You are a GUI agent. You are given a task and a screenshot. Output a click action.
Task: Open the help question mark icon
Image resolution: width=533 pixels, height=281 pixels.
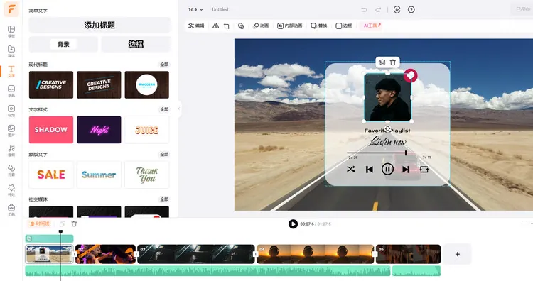pos(411,9)
